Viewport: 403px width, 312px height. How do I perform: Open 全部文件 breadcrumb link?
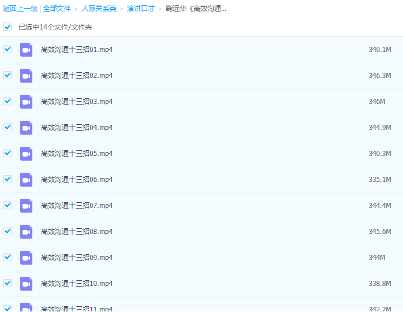coord(57,9)
